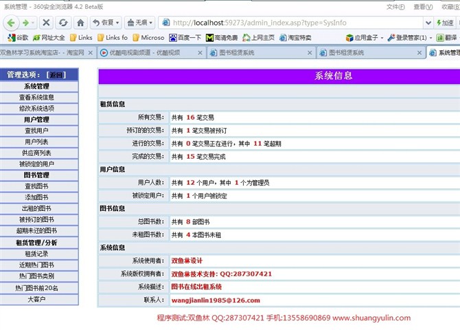The image size is (460, 330).
Task: Open 被预订的图书 in sidebar
Action: [36, 219]
